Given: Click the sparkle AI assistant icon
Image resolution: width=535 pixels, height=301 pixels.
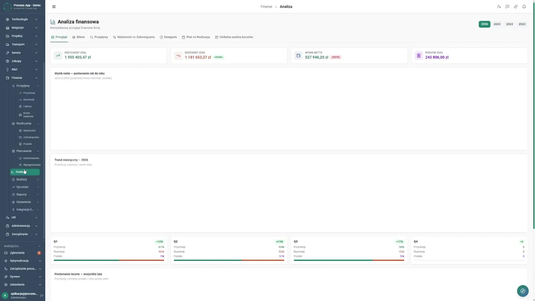Looking at the screenshot, I should pos(516,7).
